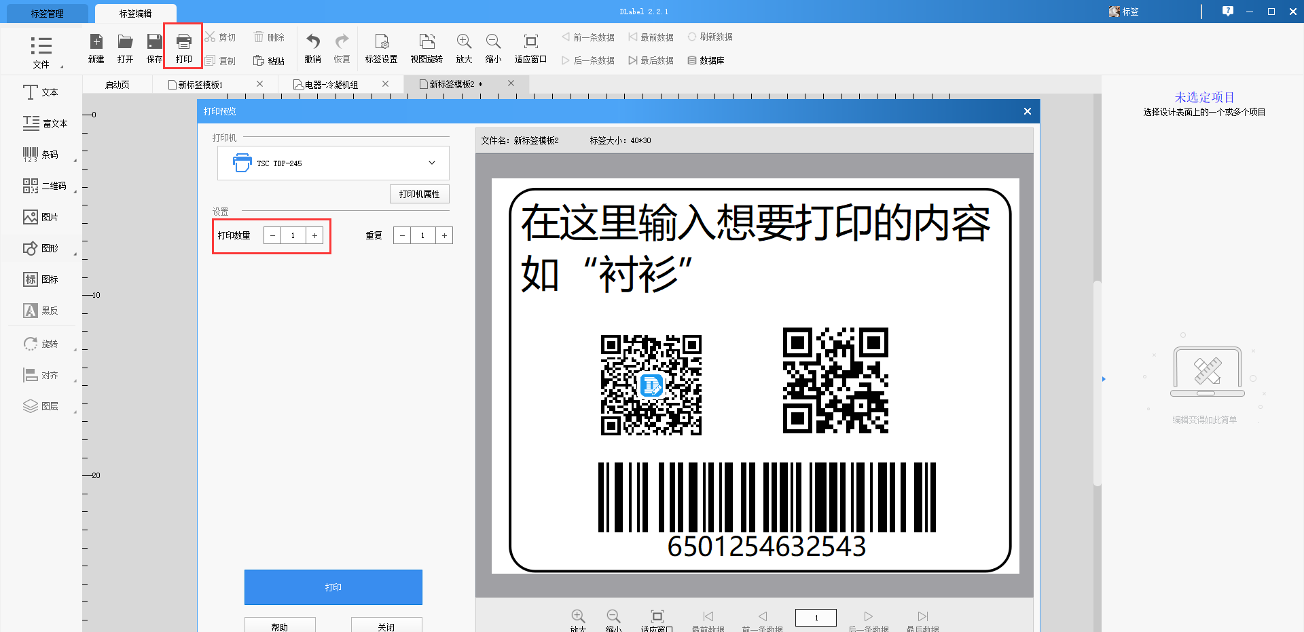Go to 前一条数据 record

click(588, 37)
